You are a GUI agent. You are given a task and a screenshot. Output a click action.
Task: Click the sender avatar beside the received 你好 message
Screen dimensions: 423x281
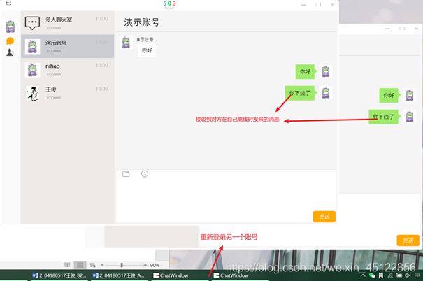point(126,43)
